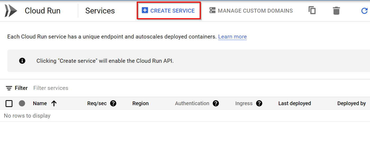Screen dimensions: 370x141
Task: Click the Filter icon
Action: [x=9, y=88]
